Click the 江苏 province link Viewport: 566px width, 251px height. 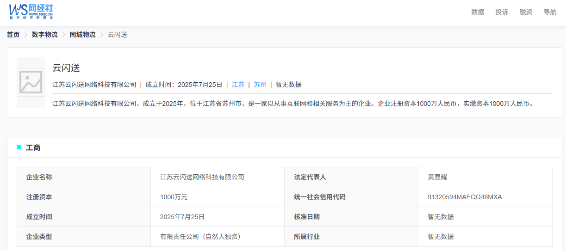[x=238, y=85]
